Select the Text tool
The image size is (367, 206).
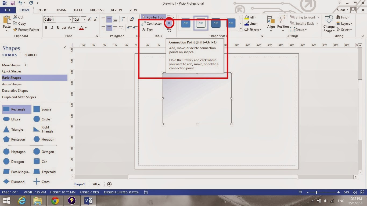click(150, 30)
